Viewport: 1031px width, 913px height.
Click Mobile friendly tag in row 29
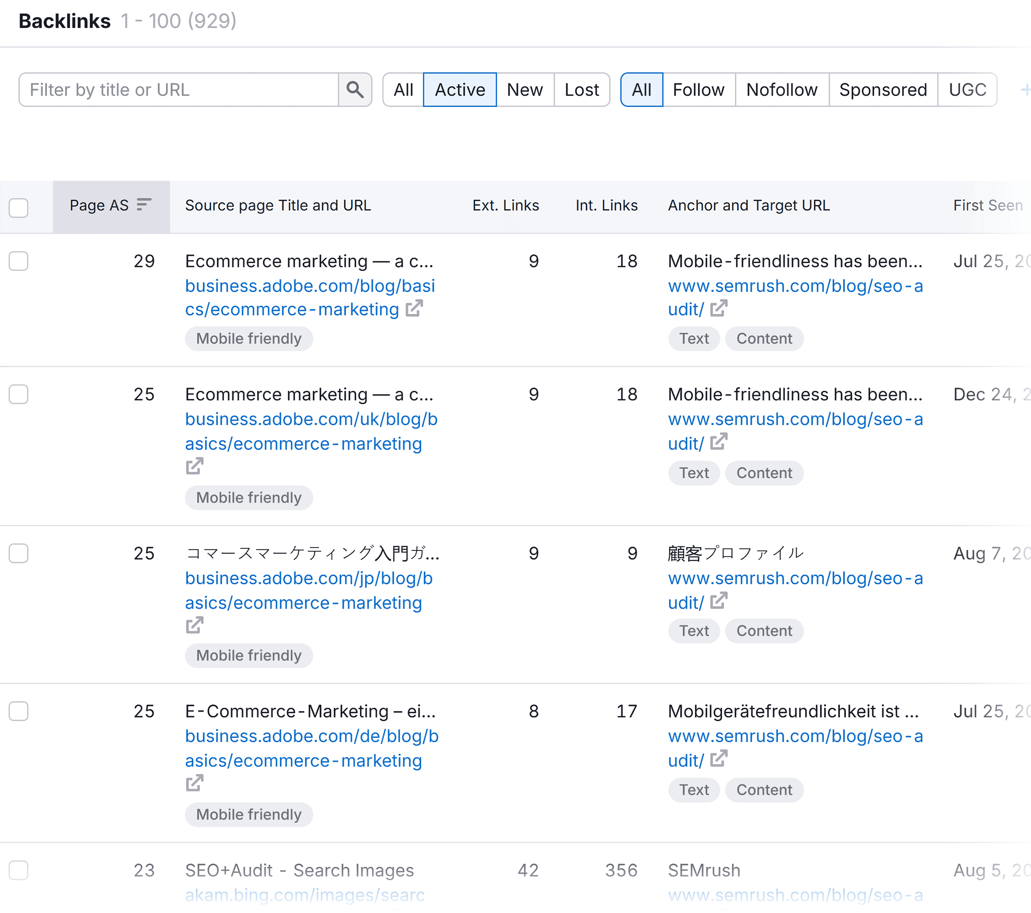pyautogui.click(x=249, y=339)
